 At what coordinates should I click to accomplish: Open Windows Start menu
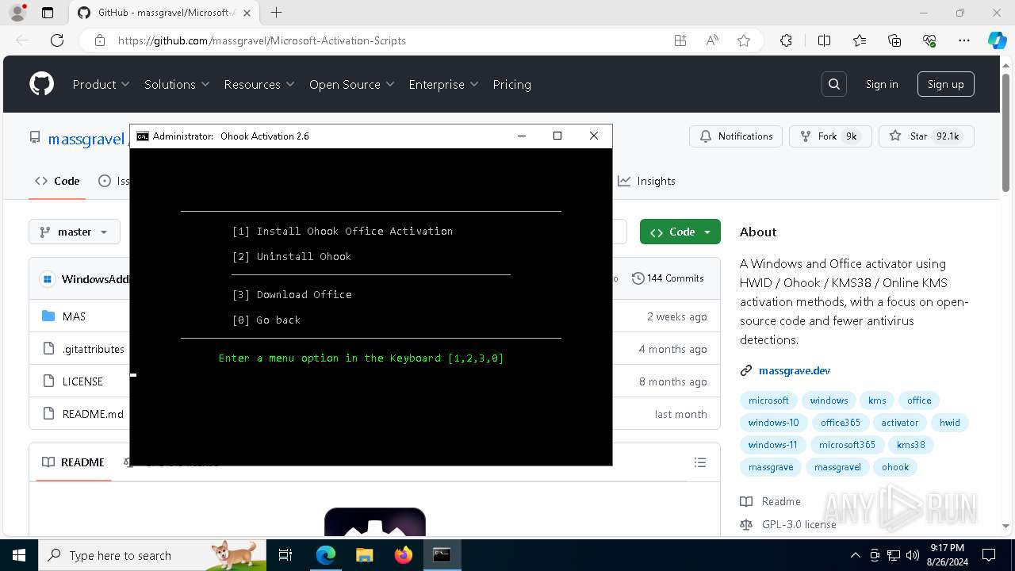point(18,555)
